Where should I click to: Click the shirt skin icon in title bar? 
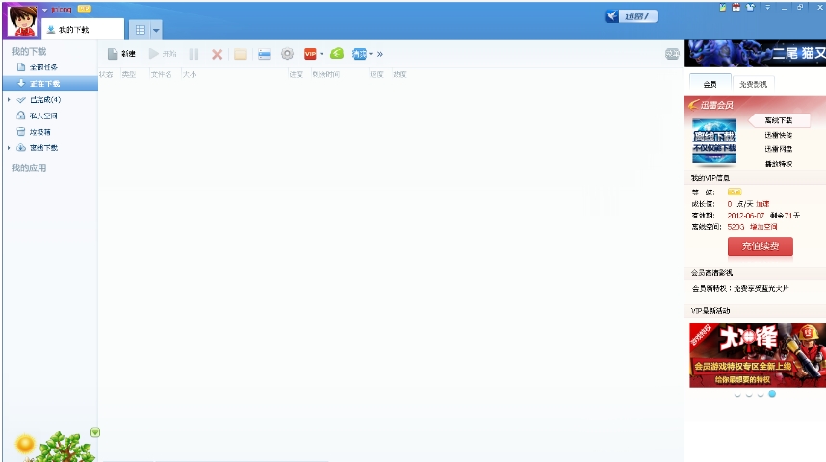(x=750, y=7)
